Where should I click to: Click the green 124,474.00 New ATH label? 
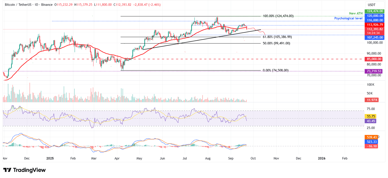click(x=374, y=11)
